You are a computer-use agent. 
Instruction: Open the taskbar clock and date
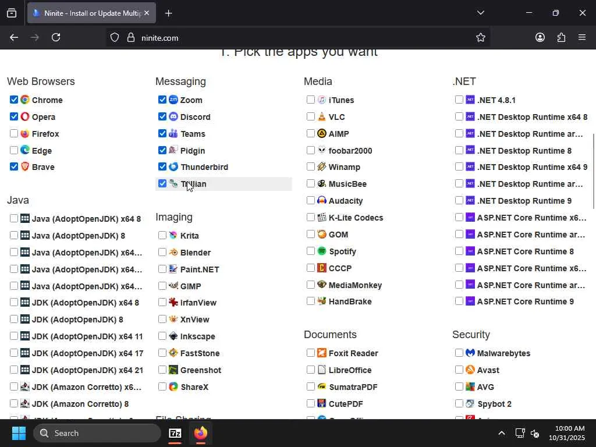point(567,433)
